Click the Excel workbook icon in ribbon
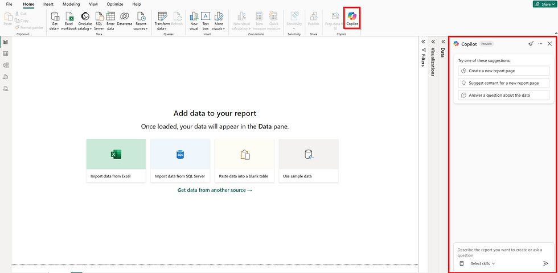The height and width of the screenshot is (273, 558). pyautogui.click(x=69, y=20)
